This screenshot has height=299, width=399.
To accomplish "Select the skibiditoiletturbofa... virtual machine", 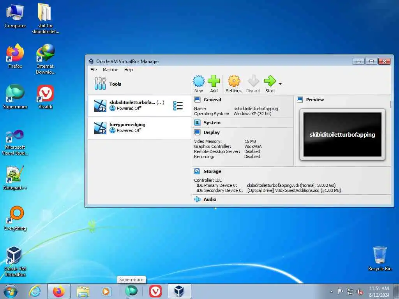I will [x=139, y=106].
